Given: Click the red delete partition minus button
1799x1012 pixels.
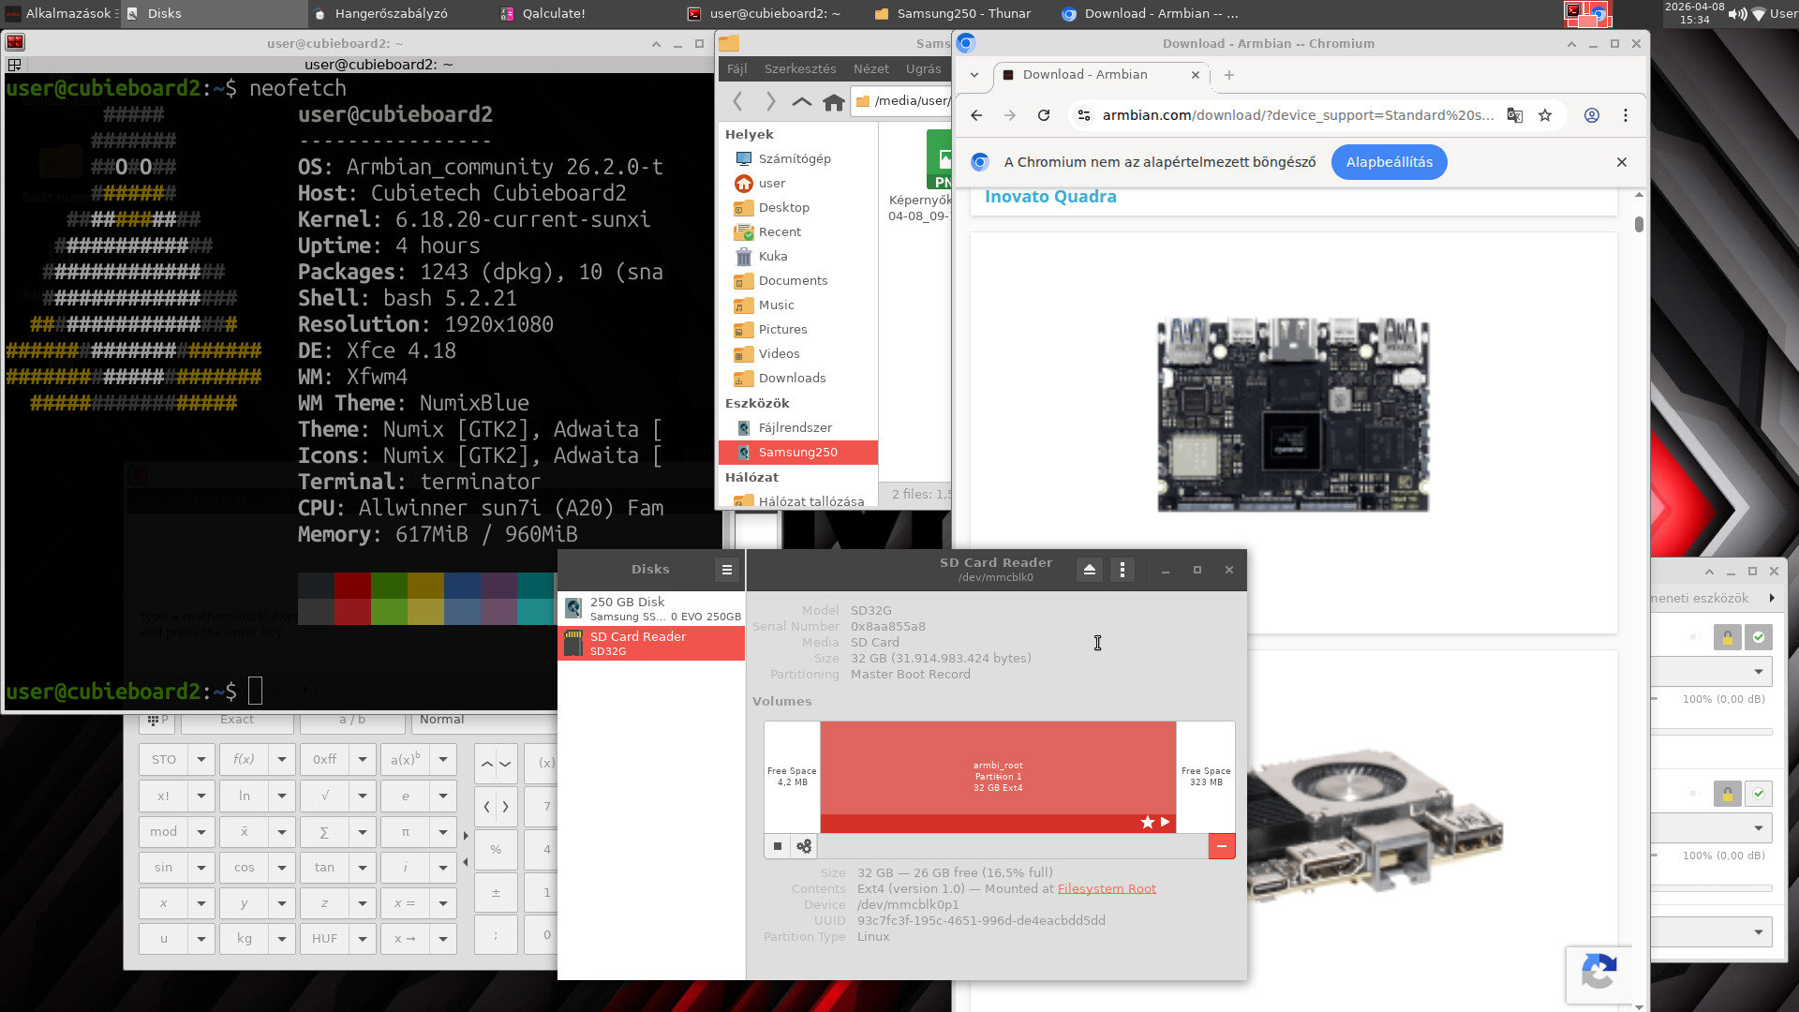Looking at the screenshot, I should 1221,846.
